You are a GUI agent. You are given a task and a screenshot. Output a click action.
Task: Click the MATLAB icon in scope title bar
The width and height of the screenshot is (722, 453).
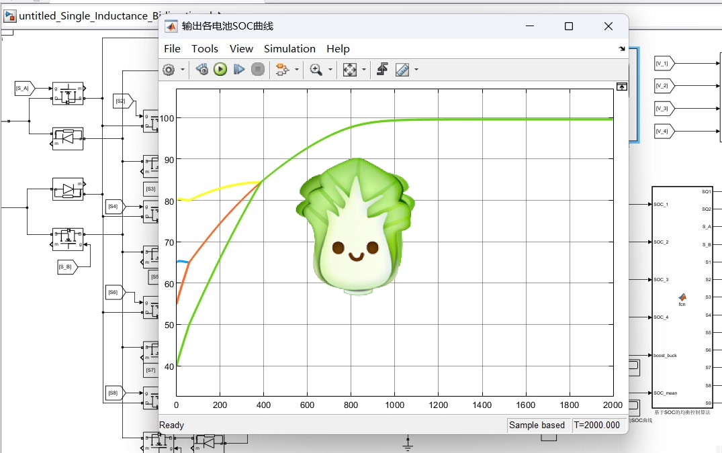(x=171, y=26)
